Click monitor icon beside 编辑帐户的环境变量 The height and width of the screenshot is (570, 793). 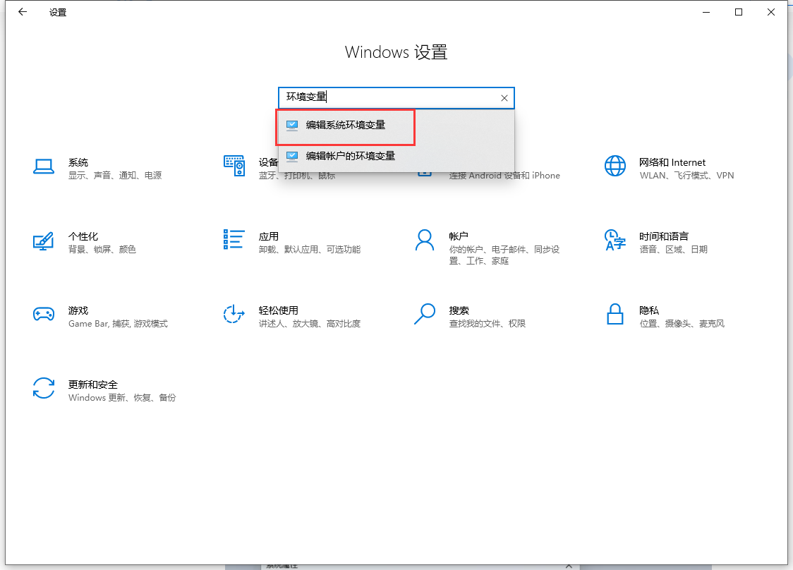[x=292, y=157]
